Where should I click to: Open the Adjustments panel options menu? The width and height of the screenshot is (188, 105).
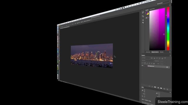pyautogui.click(x=170, y=52)
